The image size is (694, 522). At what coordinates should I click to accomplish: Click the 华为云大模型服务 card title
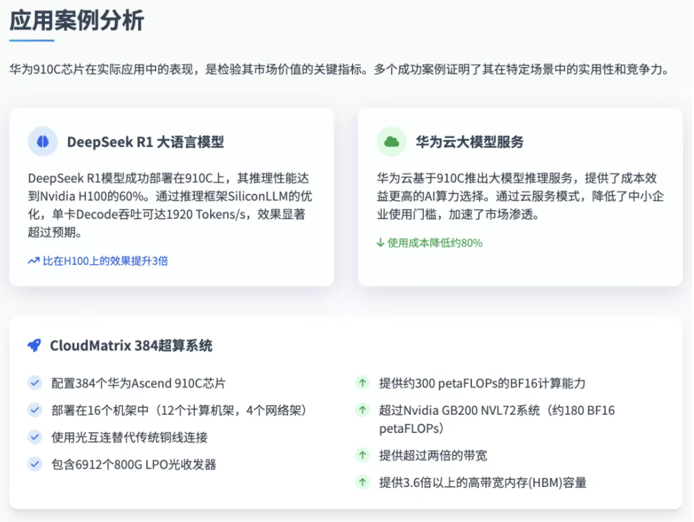[x=470, y=142]
